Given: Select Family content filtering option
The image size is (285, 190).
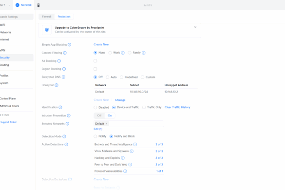Looking at the screenshot, I should [130, 53].
